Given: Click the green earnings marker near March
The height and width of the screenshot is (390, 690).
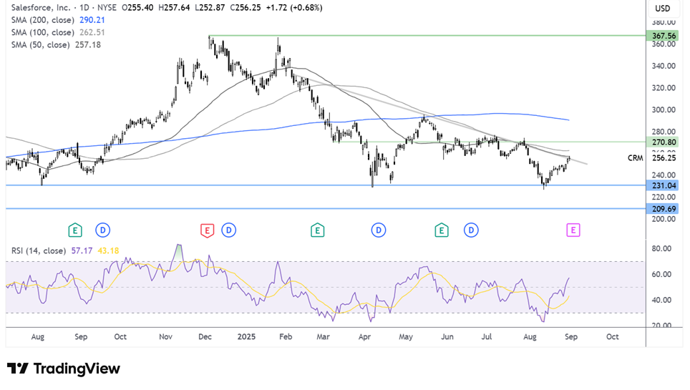Looking at the screenshot, I should coord(317,230).
